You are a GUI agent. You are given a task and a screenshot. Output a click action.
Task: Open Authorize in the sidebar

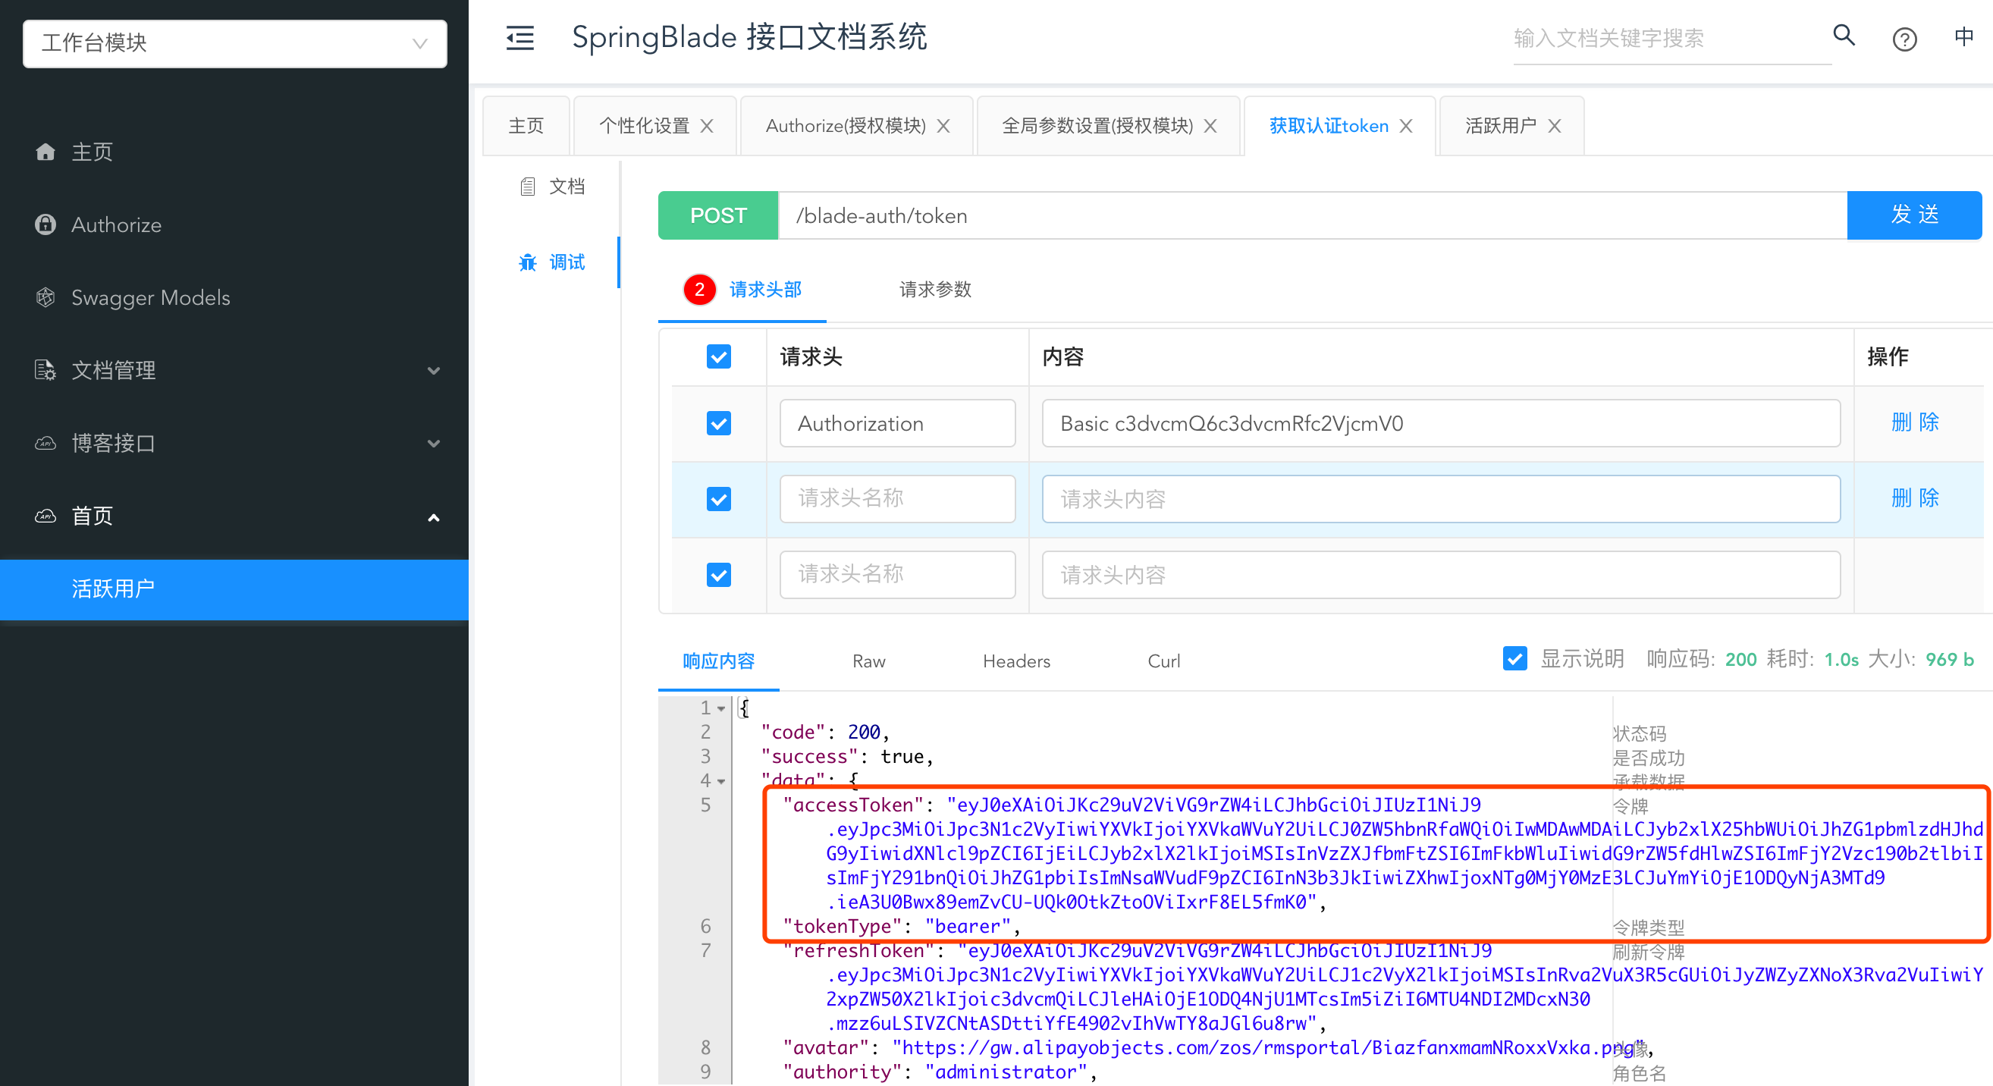[x=234, y=224]
